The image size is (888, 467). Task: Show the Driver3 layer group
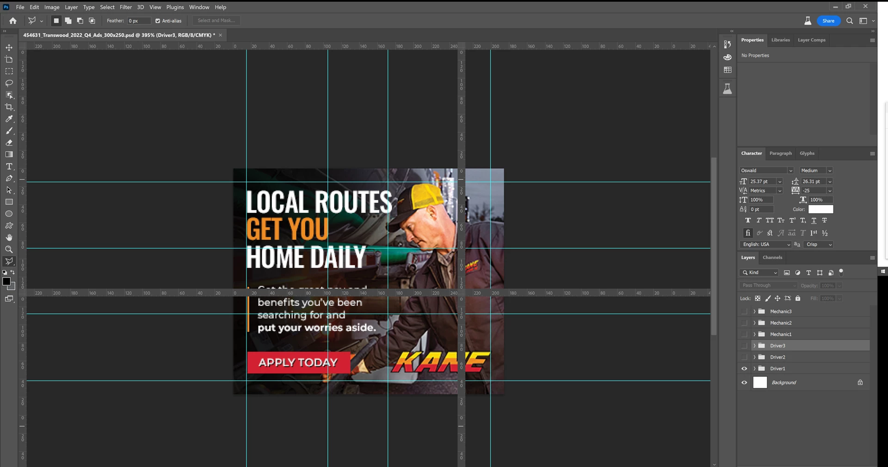pyautogui.click(x=744, y=346)
